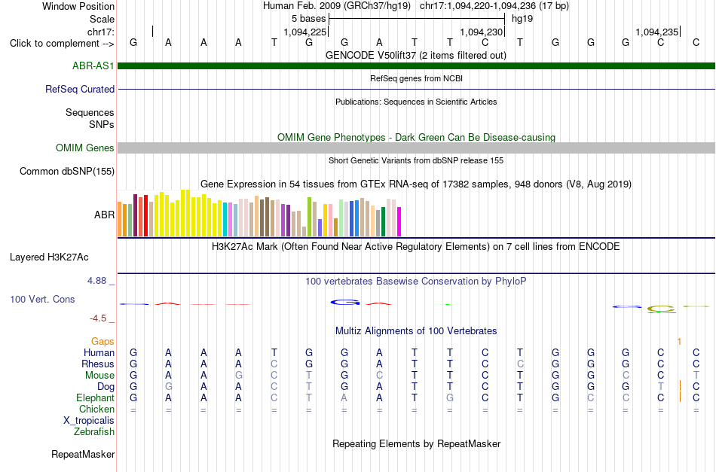Viewport: 716px width, 472px height.
Task: Open the GTEx tissue expression bar chart
Action: tap(259, 214)
